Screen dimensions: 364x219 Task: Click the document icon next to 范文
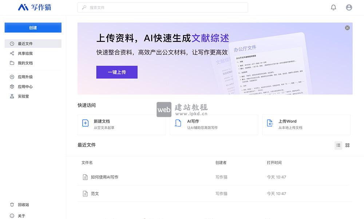click(84, 194)
